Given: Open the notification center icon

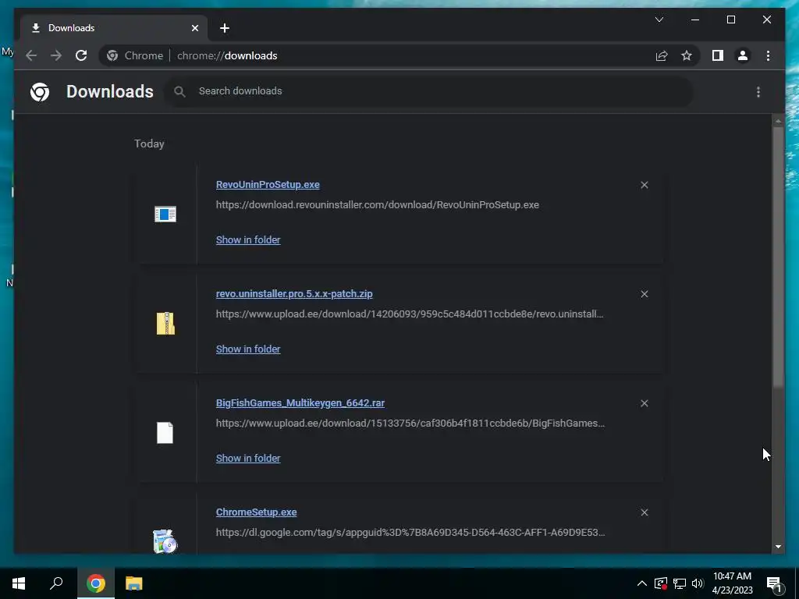Looking at the screenshot, I should click(774, 583).
